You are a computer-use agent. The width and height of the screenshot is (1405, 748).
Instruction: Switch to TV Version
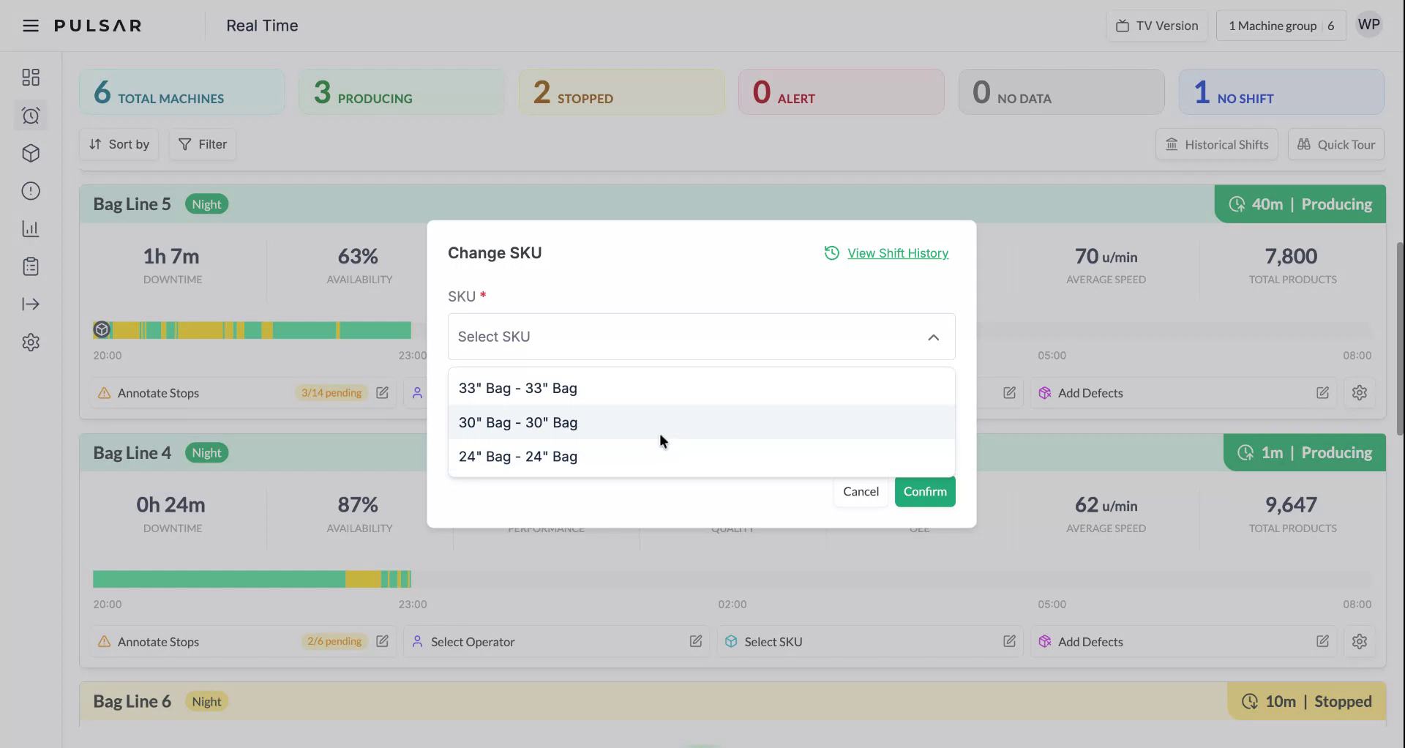(x=1156, y=25)
